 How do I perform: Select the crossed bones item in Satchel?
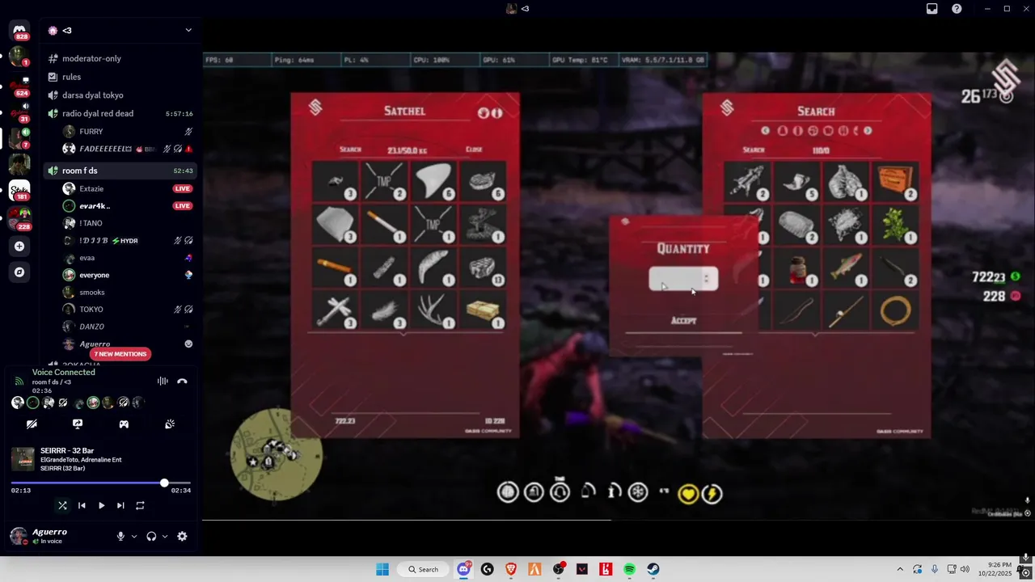coord(335,310)
